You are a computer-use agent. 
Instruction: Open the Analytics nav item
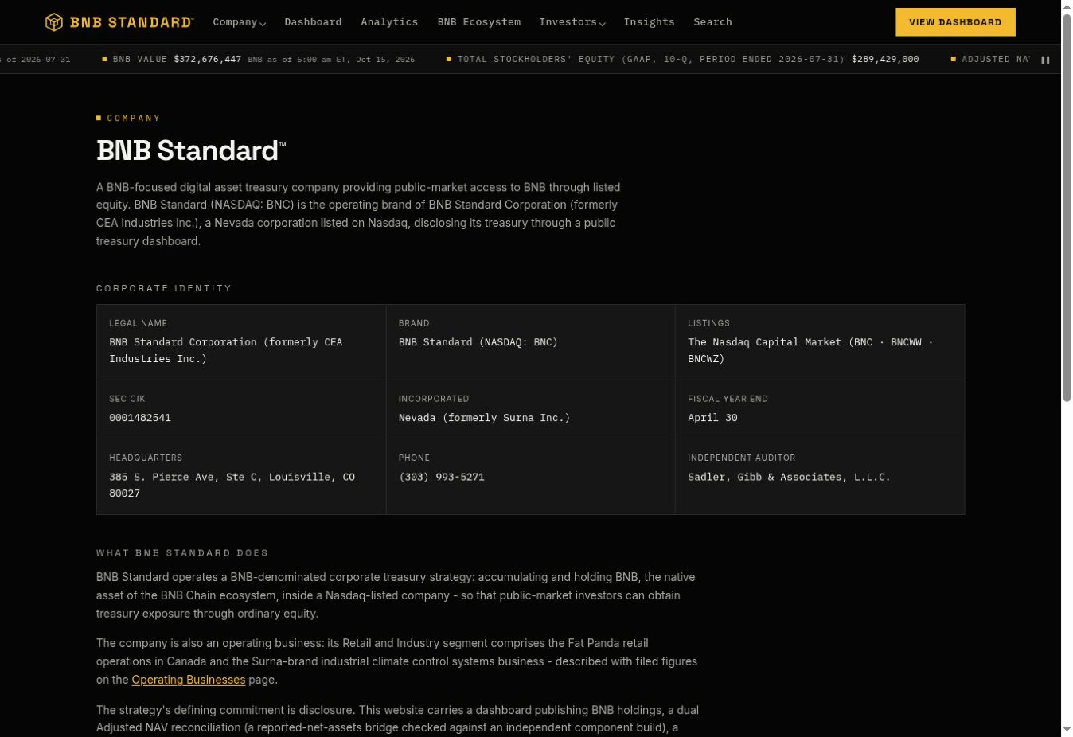(389, 22)
